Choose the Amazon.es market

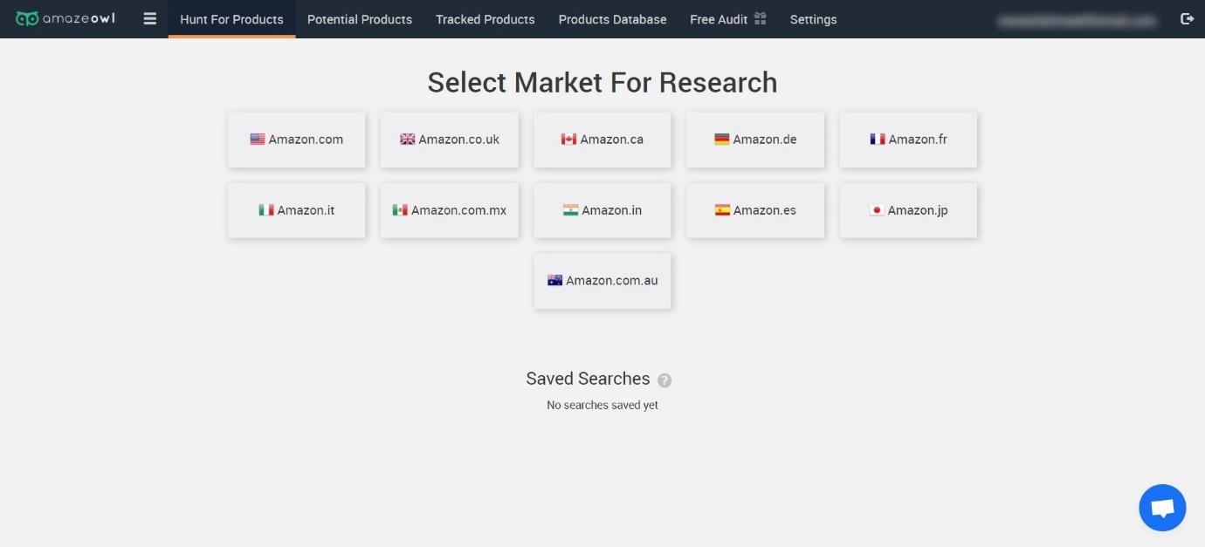pos(755,210)
